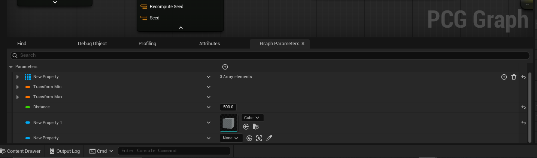Open the Distance row type chevron menu

click(209, 107)
